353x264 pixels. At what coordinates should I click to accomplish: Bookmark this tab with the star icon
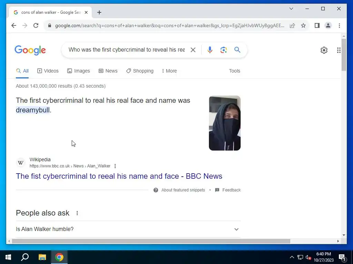coord(303,25)
